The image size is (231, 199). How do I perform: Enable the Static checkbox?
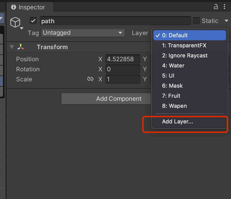(196, 21)
